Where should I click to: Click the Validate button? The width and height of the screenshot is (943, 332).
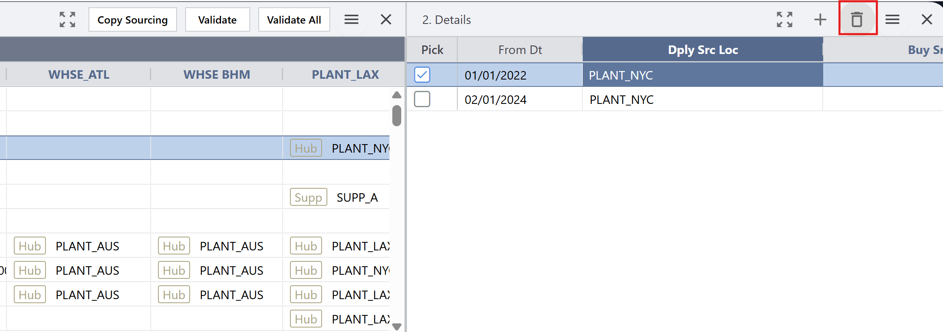218,20
